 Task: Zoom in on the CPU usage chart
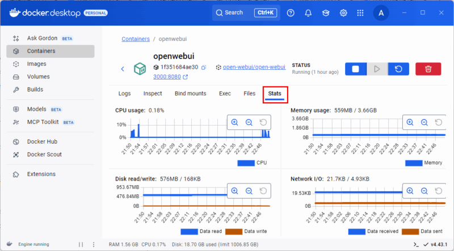234,122
